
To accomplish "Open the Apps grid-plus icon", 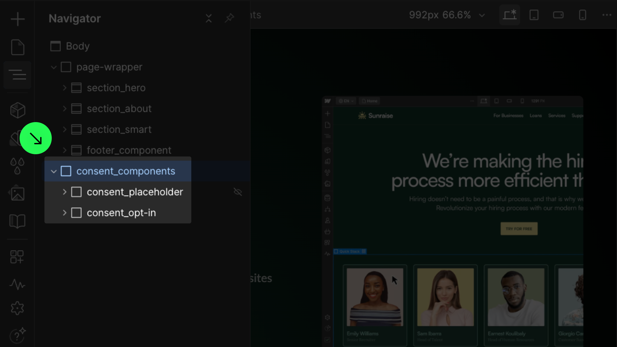I will [x=17, y=257].
